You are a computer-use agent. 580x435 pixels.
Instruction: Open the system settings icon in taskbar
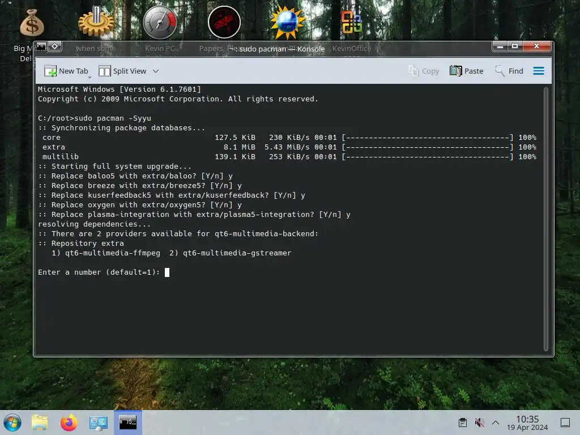click(99, 423)
